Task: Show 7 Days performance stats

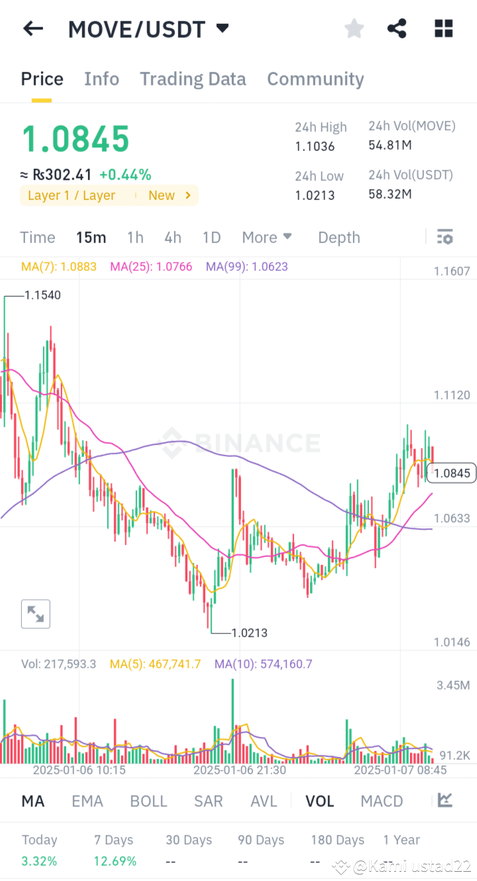Action: (113, 839)
